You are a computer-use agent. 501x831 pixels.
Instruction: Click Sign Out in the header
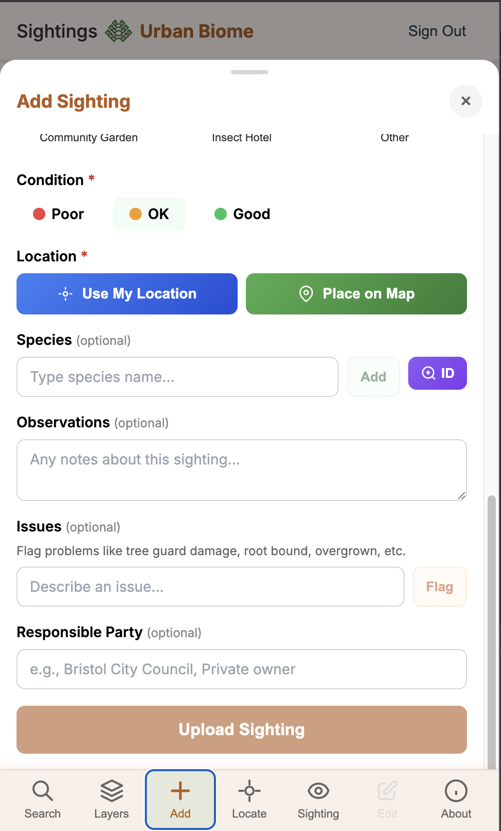pyautogui.click(x=437, y=31)
